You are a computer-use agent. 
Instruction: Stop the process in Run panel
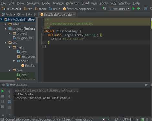click(x=3, y=96)
